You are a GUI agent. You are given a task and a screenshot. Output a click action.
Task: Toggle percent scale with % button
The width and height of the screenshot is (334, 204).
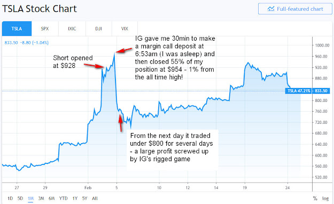click(x=315, y=198)
